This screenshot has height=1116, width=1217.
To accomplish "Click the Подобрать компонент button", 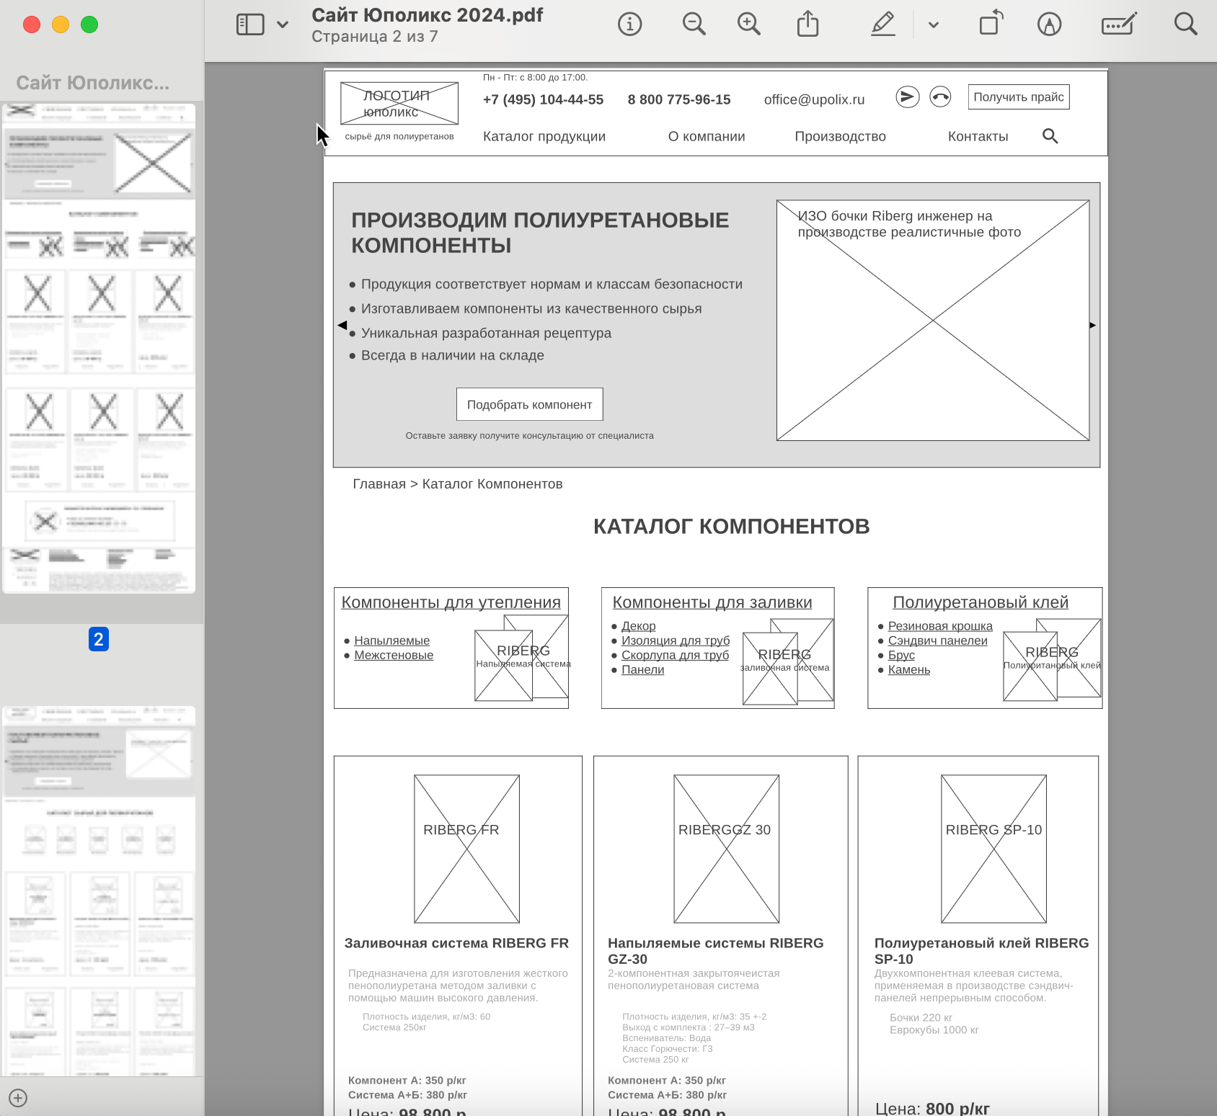I will [530, 405].
